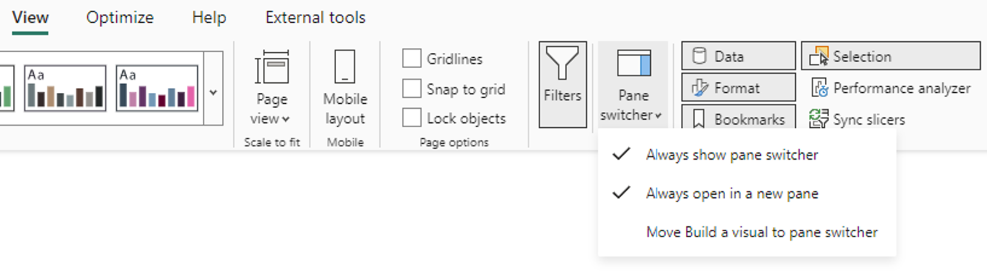The width and height of the screenshot is (987, 271).
Task: Open the Selection pane button
Action: pos(891,56)
